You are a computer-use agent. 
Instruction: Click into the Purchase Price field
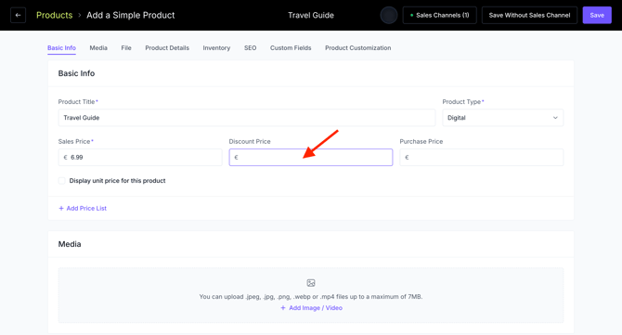(482, 158)
